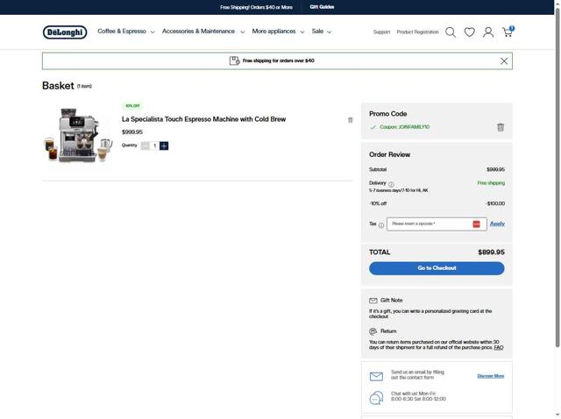The width and height of the screenshot is (561, 419).
Task: Click Apply next to zipcode field
Action: 497,224
